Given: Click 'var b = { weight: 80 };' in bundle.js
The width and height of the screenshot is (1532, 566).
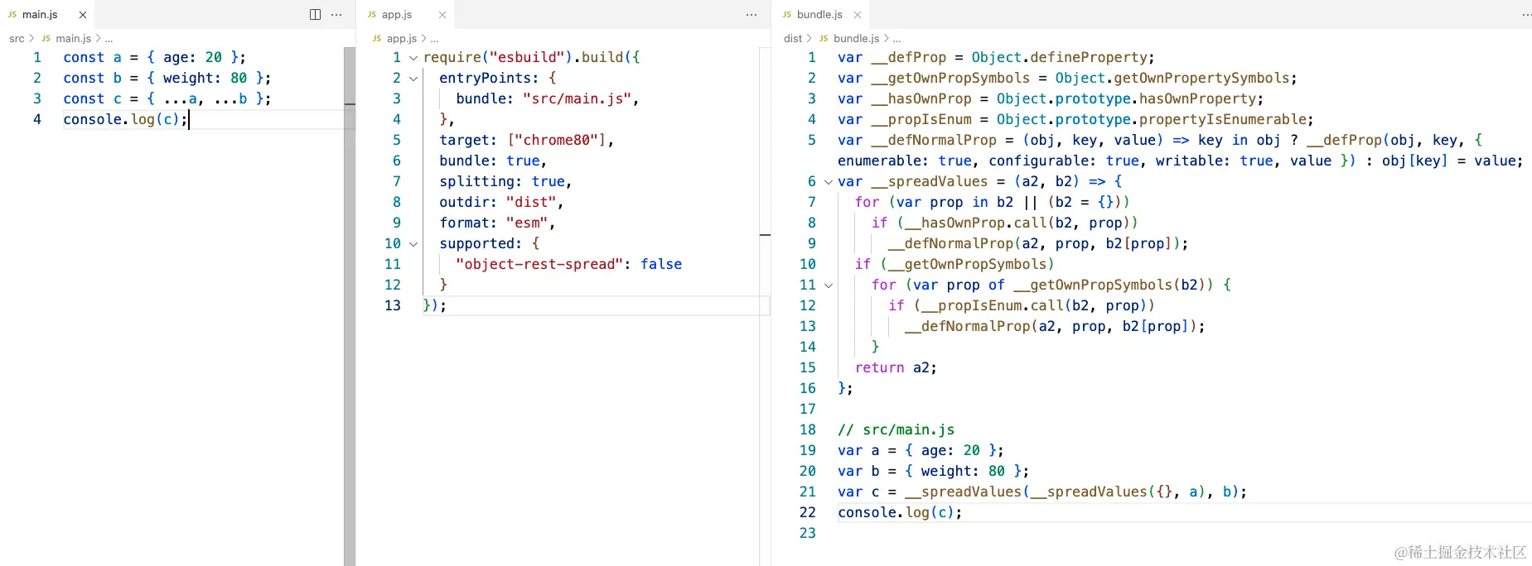Looking at the screenshot, I should tap(933, 471).
